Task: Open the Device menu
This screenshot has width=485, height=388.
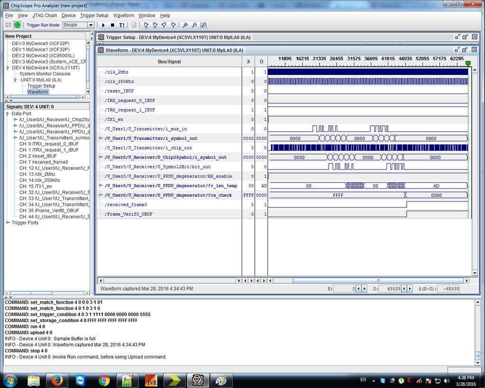Action: pos(68,16)
